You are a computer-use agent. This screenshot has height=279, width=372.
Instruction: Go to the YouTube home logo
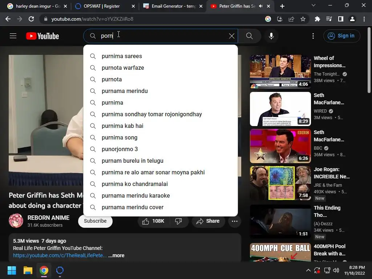click(43, 36)
